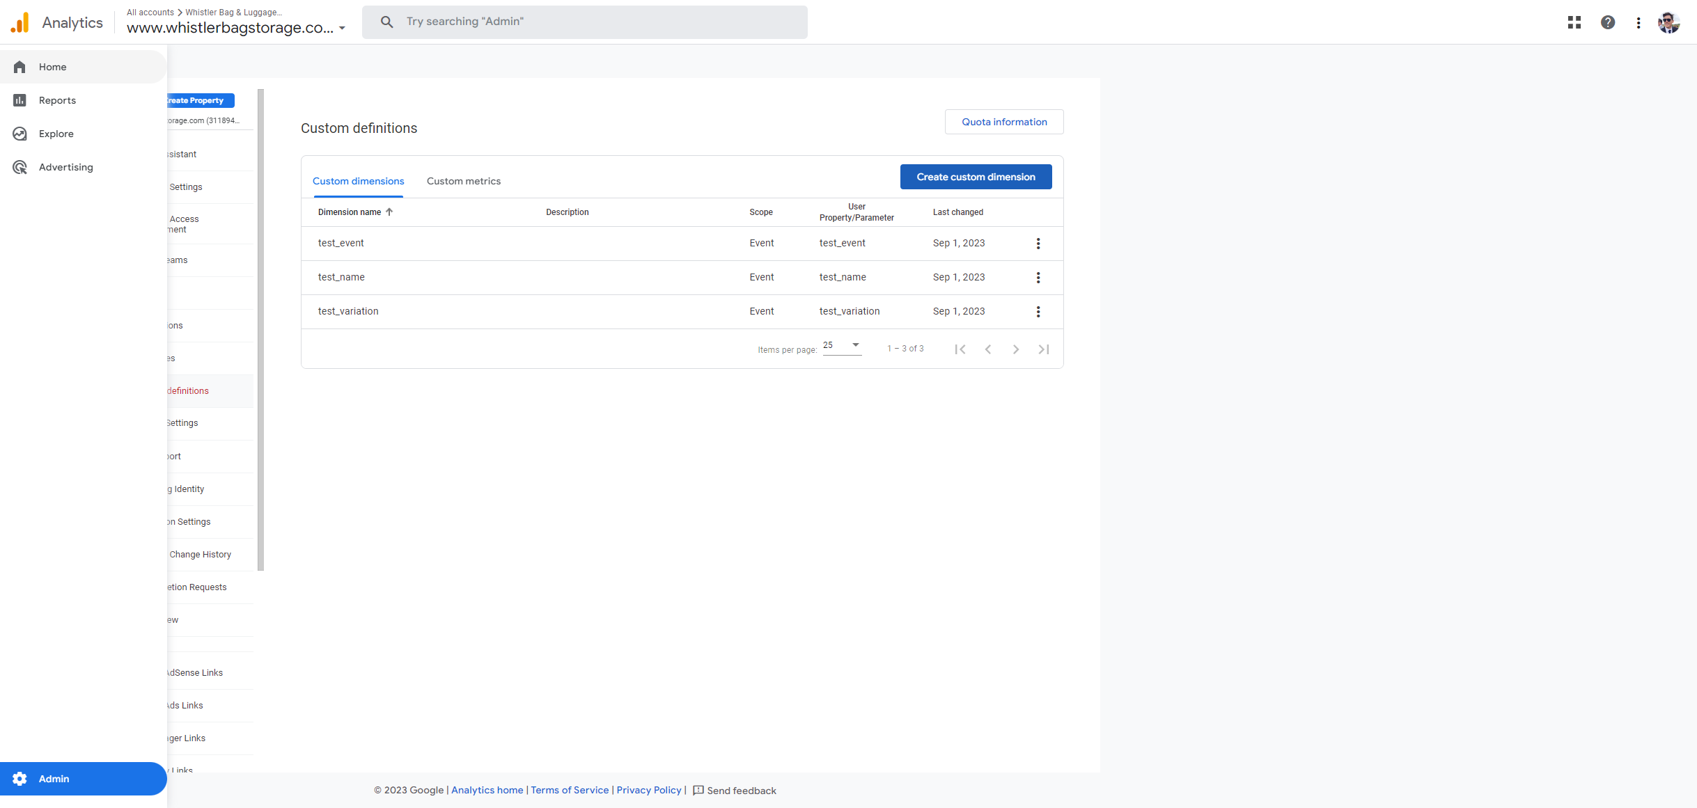Click the Admin label in sidebar

pos(54,779)
